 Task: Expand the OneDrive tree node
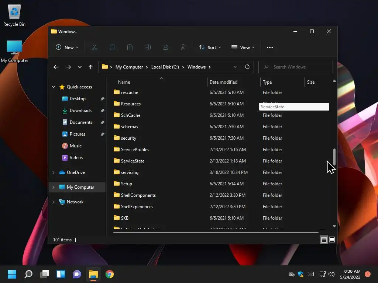click(54, 172)
